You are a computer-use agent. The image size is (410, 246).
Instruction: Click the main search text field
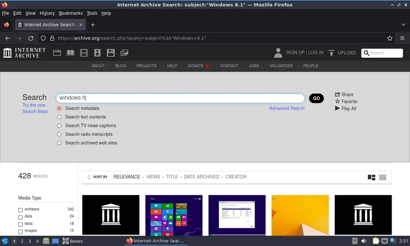(180, 98)
